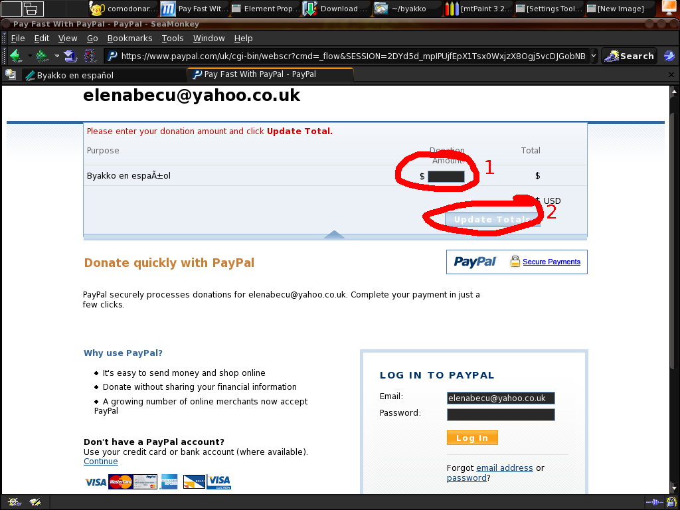Click the SeaMonkey Navigator icon in the status bar
680x510 pixels.
pos(14,502)
